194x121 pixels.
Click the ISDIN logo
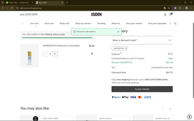[96, 15]
